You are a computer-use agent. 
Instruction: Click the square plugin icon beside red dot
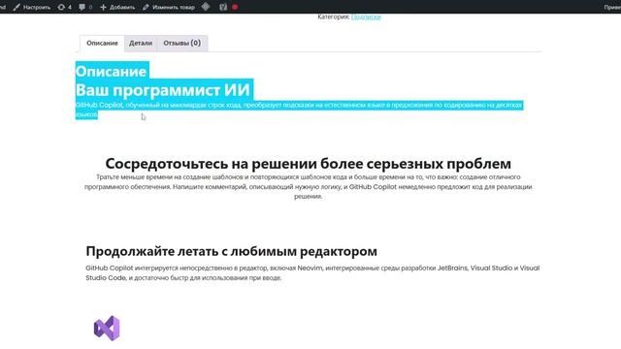(223, 7)
